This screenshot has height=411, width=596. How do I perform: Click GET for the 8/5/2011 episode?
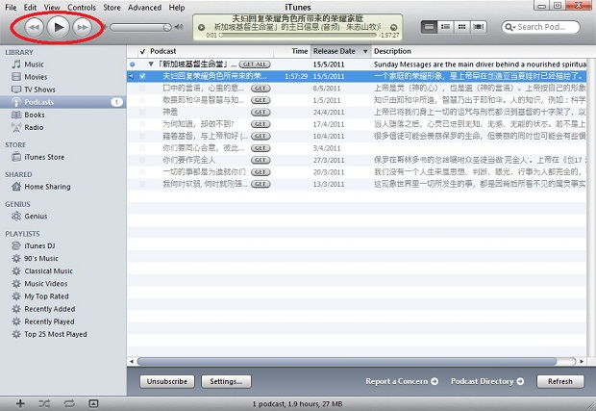click(x=261, y=89)
